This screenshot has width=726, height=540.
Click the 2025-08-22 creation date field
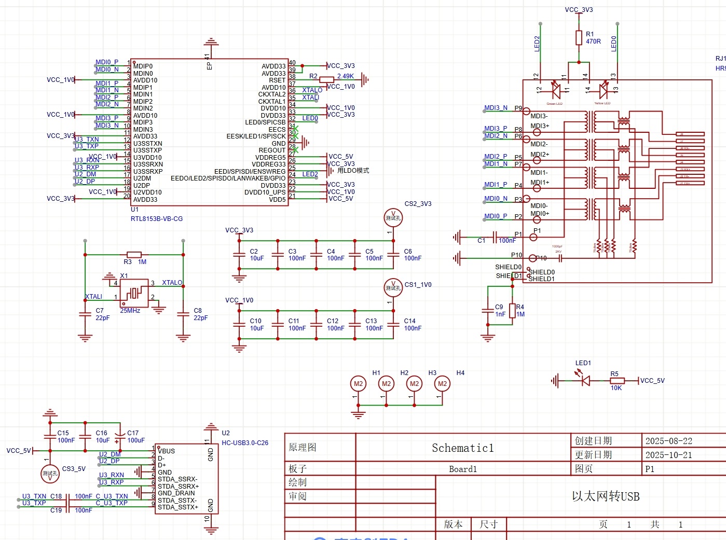tap(668, 441)
